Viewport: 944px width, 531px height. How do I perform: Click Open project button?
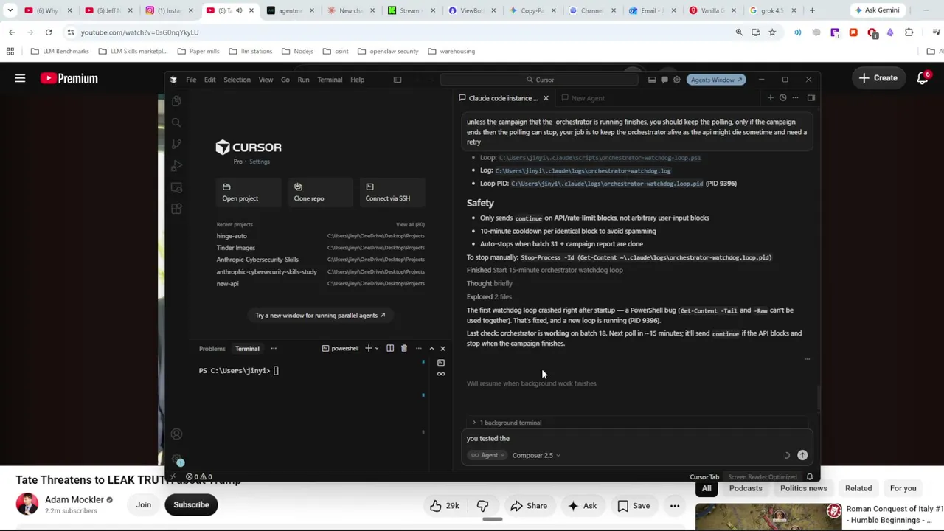point(248,192)
